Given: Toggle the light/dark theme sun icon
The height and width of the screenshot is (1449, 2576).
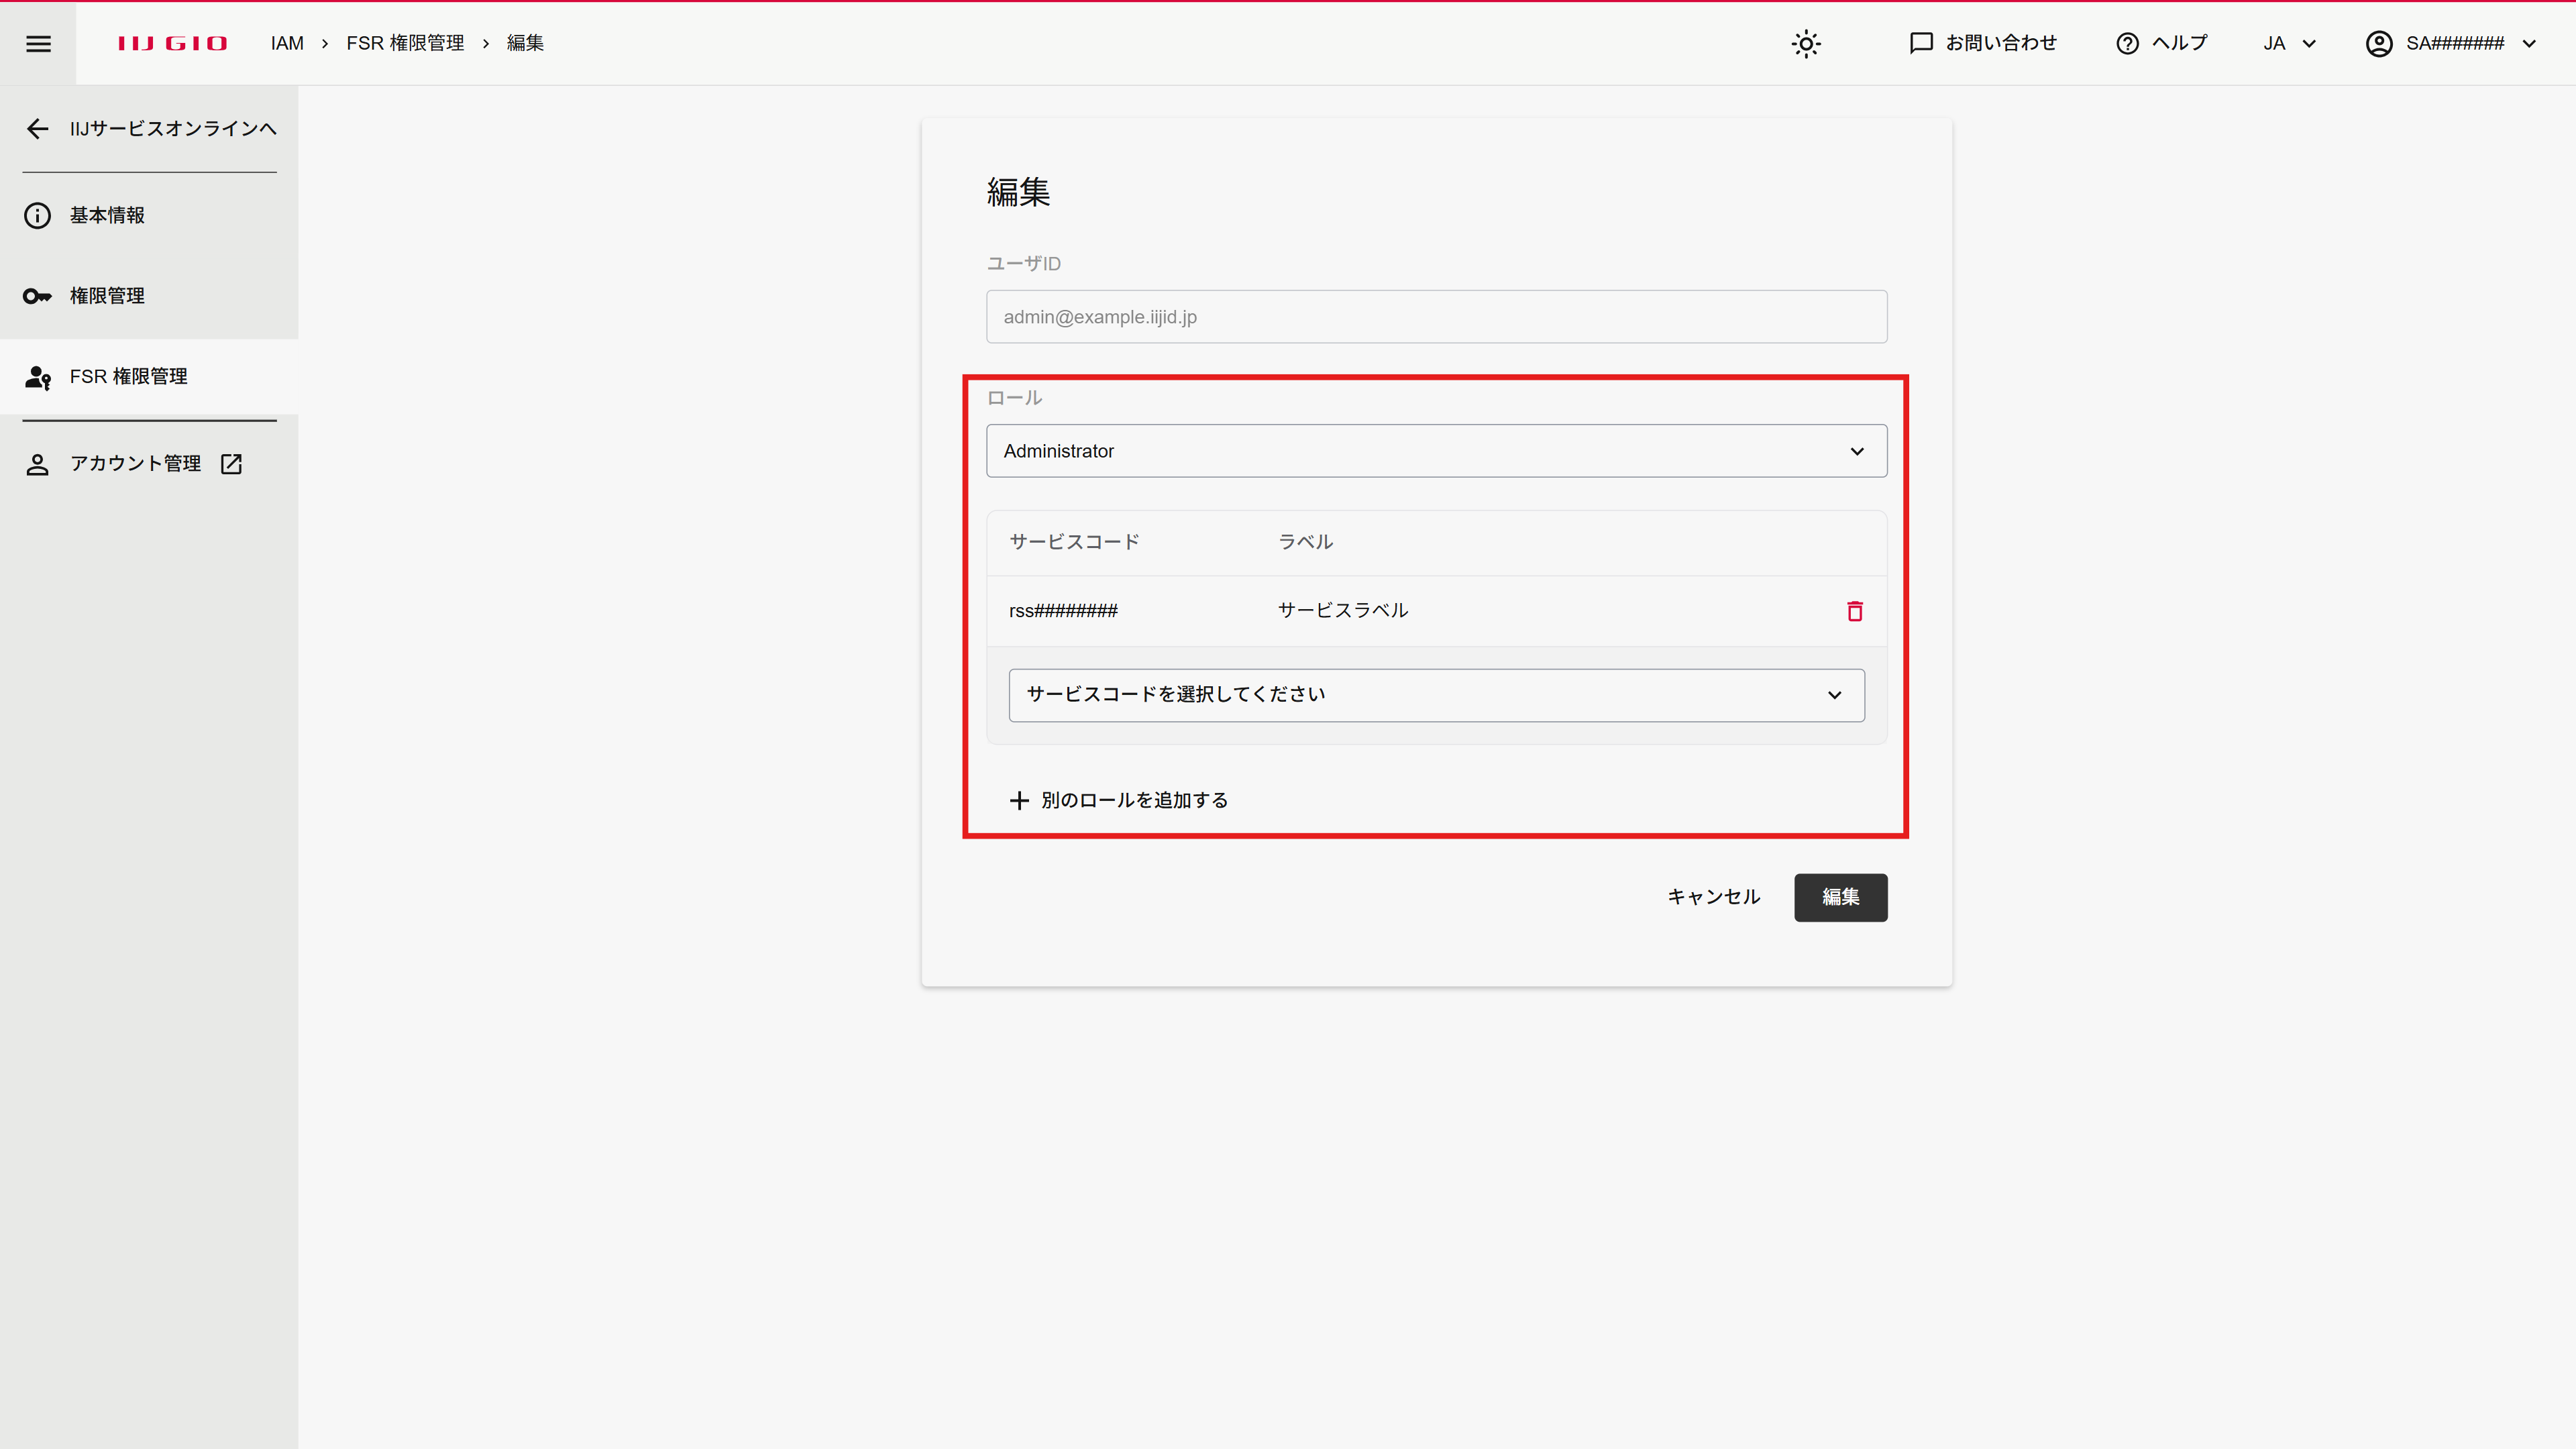Looking at the screenshot, I should 1806,43.
